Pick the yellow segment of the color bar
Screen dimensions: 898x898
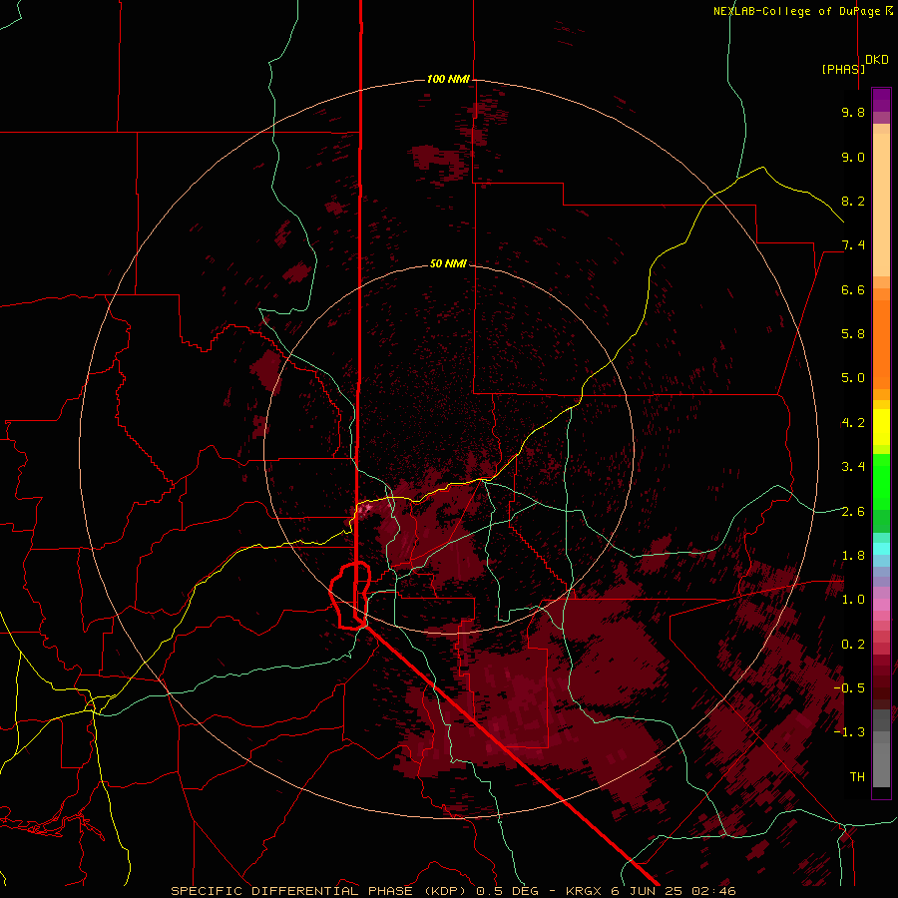point(881,427)
